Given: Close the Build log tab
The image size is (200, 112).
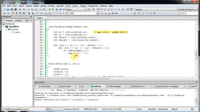Looking at the screenshot, I should tap(103, 86).
